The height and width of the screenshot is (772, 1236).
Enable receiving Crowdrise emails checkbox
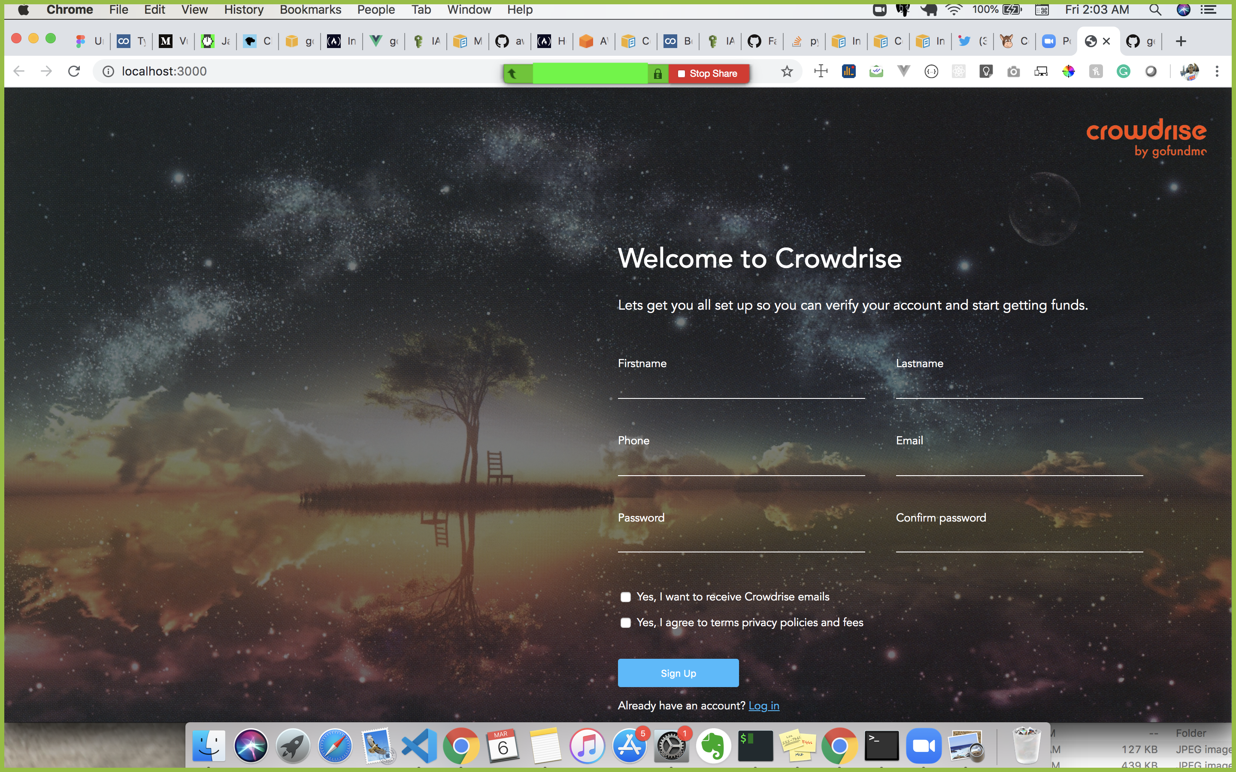626,597
